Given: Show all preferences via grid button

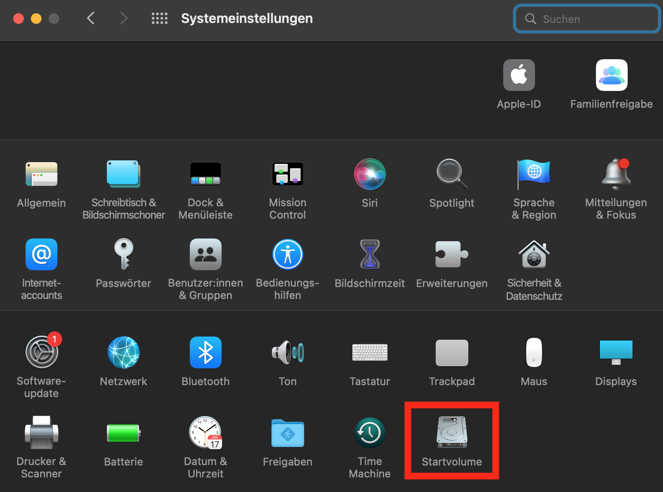Looking at the screenshot, I should 159,18.
